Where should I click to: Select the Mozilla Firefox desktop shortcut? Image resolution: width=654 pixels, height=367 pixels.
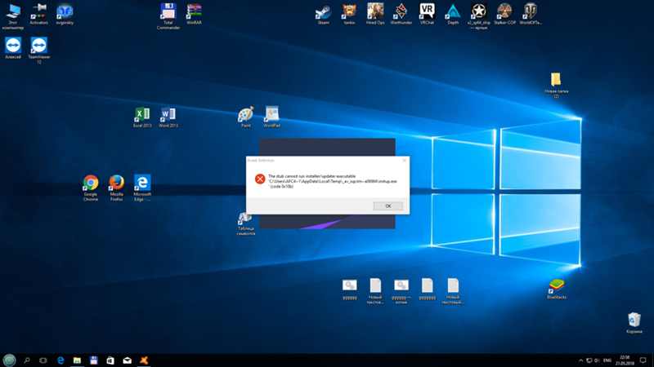[x=116, y=188]
